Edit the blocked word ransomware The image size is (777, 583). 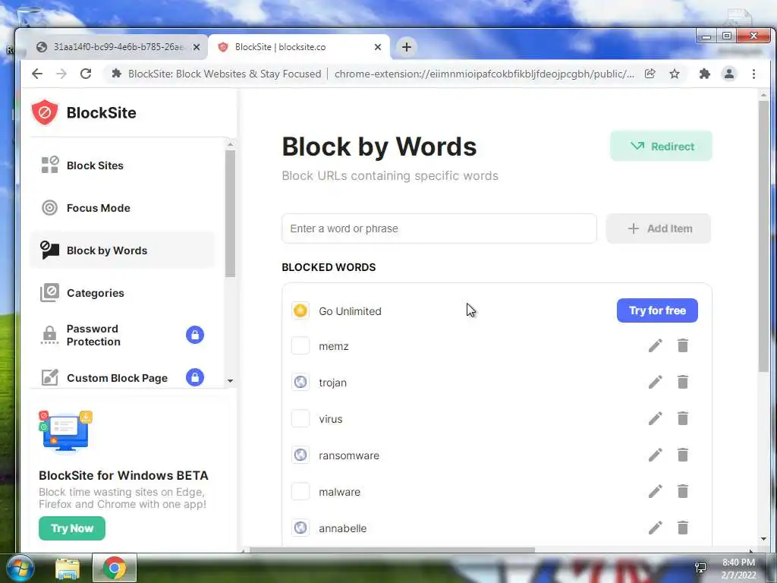pos(655,455)
